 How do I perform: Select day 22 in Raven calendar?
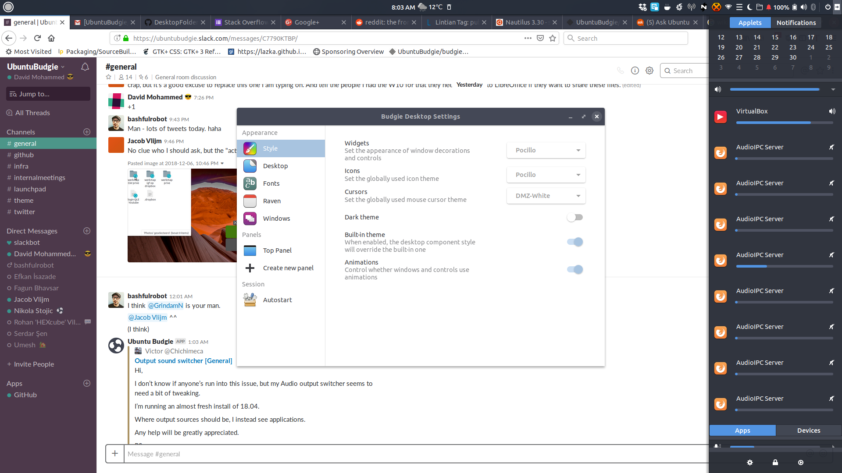[775, 47]
